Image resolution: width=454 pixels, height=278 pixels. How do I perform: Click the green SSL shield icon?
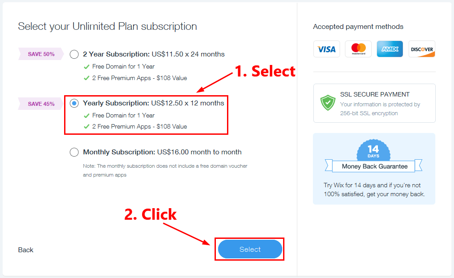point(328,103)
